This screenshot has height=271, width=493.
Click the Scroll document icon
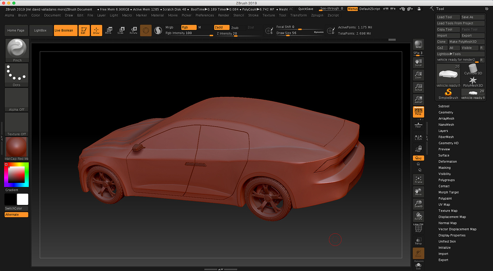pos(418,62)
